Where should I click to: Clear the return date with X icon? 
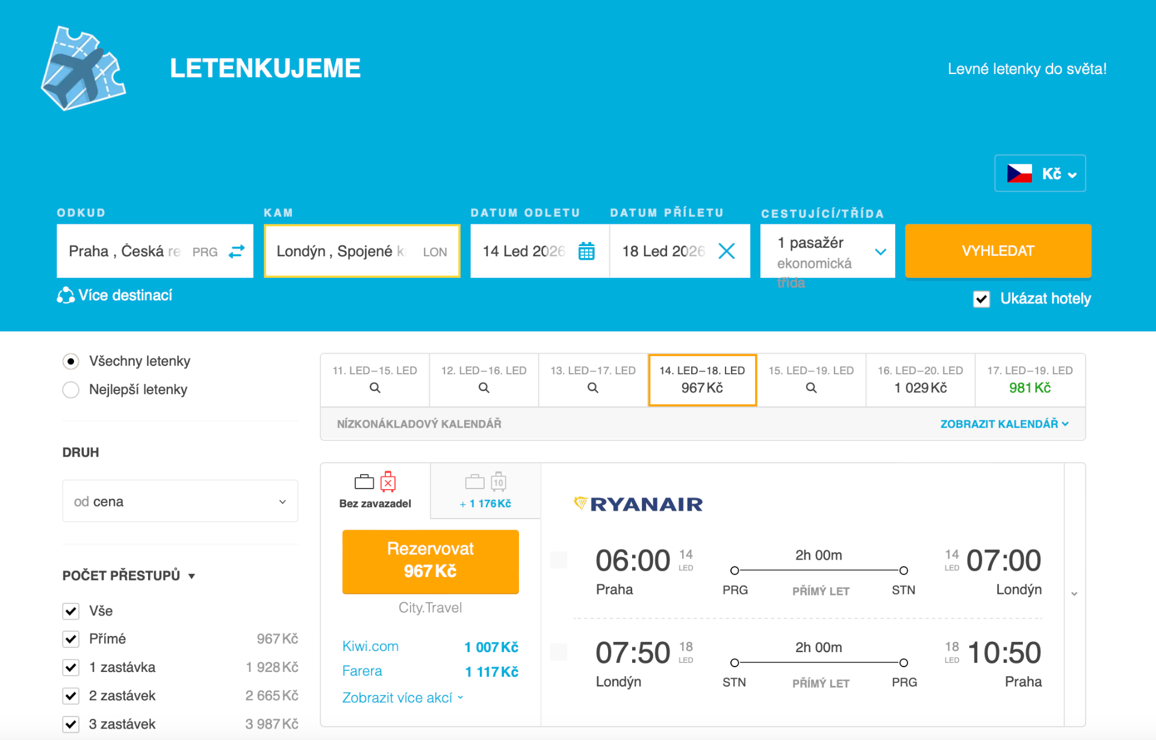coord(727,251)
